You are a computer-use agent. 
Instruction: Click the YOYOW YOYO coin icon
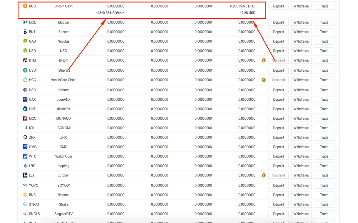25,185
